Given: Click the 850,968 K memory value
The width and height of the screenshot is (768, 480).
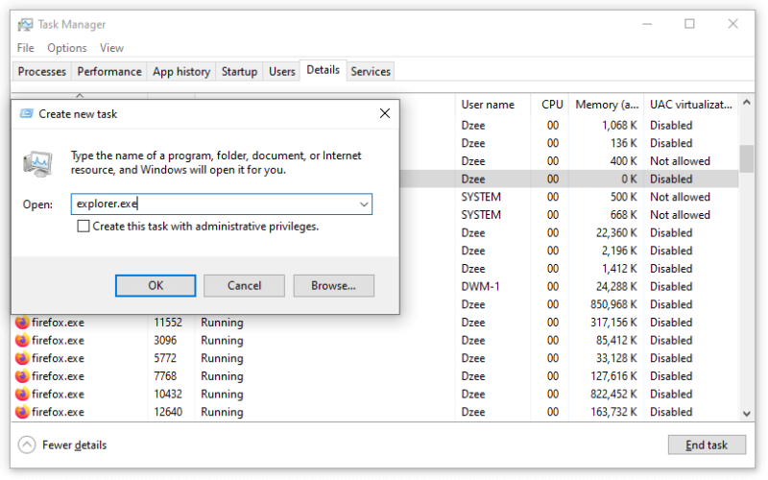Looking at the screenshot, I should coord(613,304).
